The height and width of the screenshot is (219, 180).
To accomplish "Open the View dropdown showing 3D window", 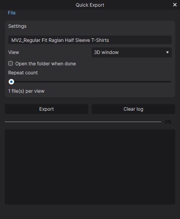I will click(131, 52).
